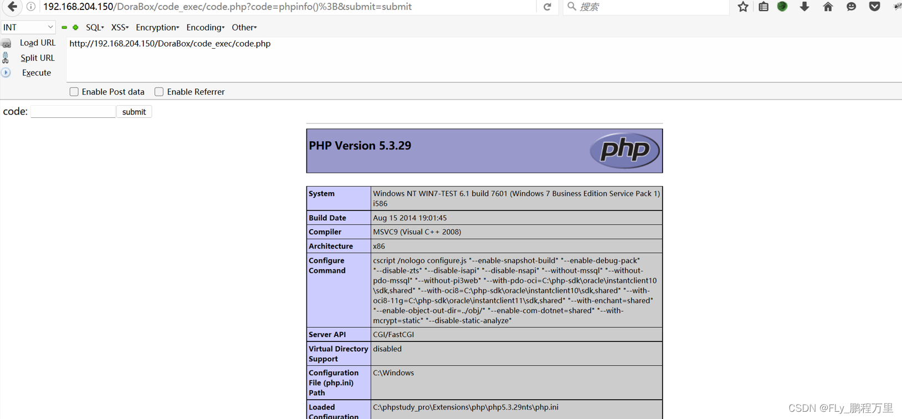This screenshot has width=902, height=419.
Task: Expand the Encryption menu
Action: (157, 27)
